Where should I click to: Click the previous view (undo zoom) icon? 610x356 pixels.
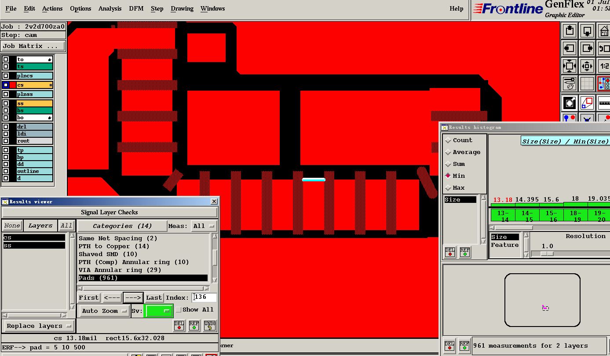click(604, 48)
